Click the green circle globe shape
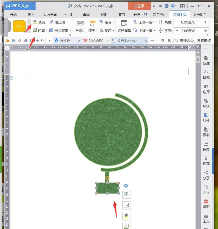The image size is (218, 229). [108, 132]
